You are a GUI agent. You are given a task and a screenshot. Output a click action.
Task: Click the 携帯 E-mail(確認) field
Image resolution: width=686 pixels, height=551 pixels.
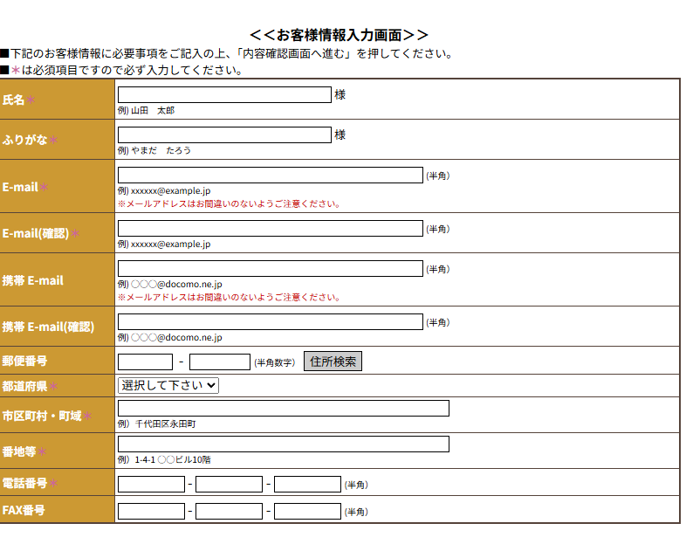[x=270, y=322]
